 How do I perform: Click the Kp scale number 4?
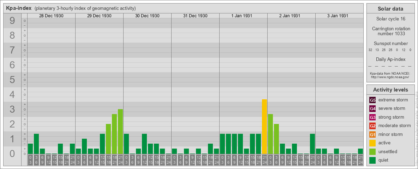point(12,94)
